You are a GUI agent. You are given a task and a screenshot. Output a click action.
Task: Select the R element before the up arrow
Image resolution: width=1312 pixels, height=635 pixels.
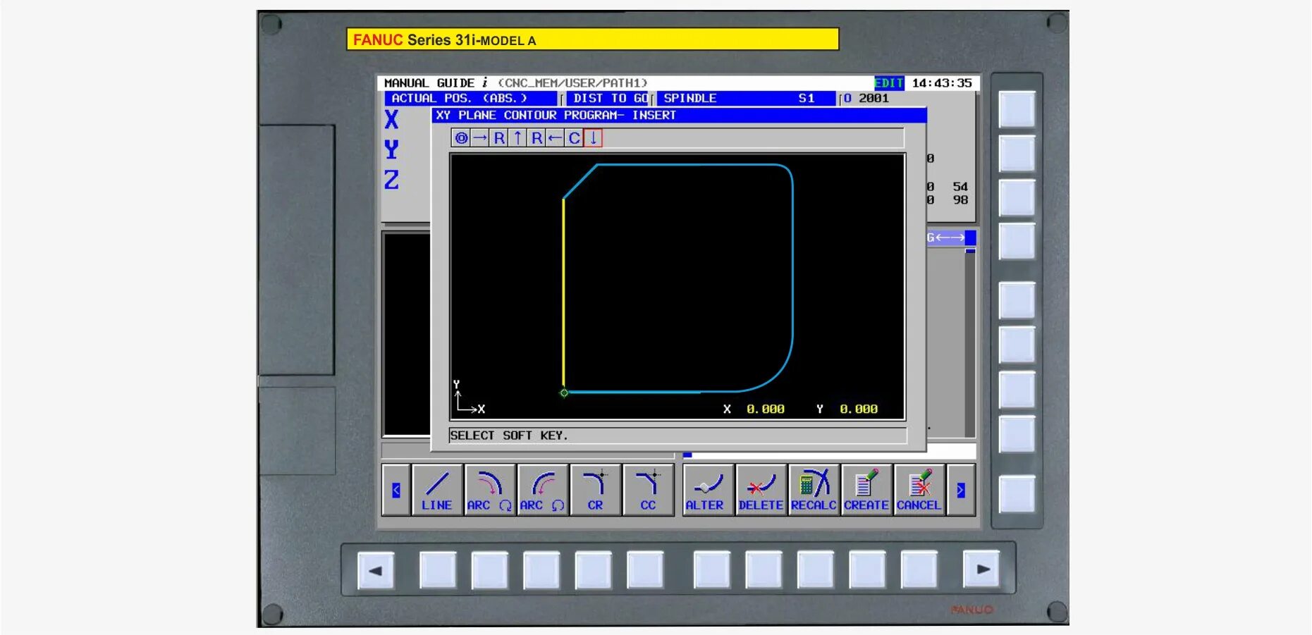(x=499, y=138)
